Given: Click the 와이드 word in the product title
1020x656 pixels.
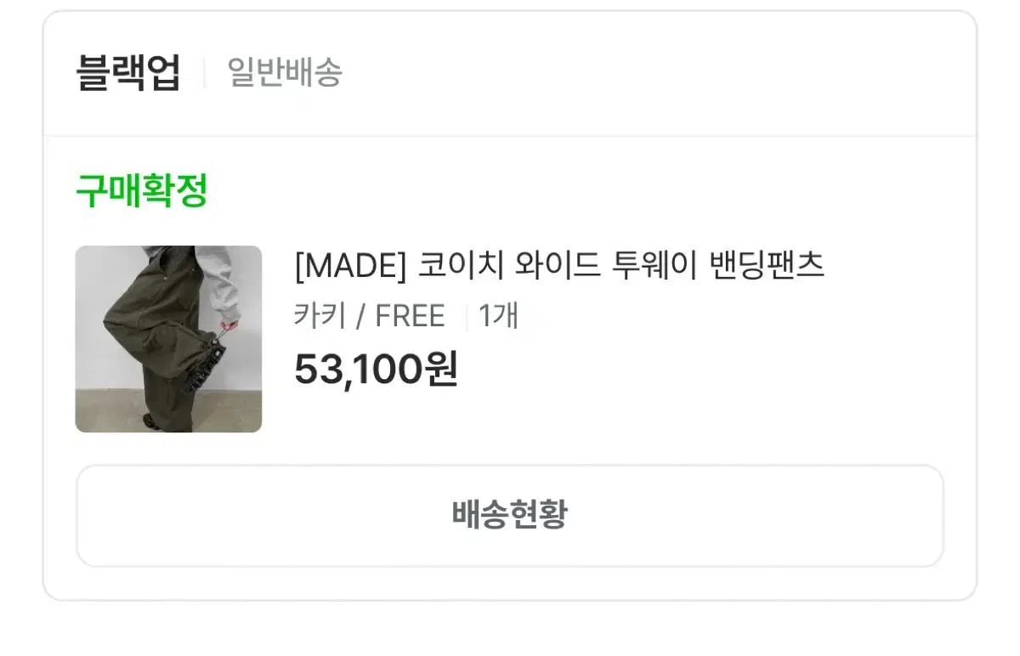Looking at the screenshot, I should pyautogui.click(x=558, y=267).
